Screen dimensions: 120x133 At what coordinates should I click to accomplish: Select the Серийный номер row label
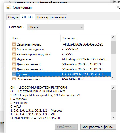click(x=29, y=44)
